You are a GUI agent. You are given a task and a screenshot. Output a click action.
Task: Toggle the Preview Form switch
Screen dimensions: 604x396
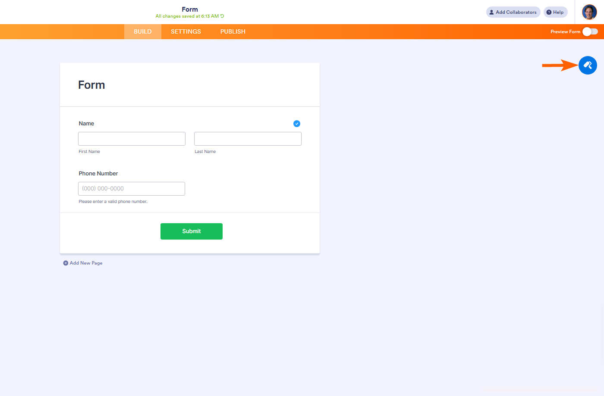coord(590,31)
